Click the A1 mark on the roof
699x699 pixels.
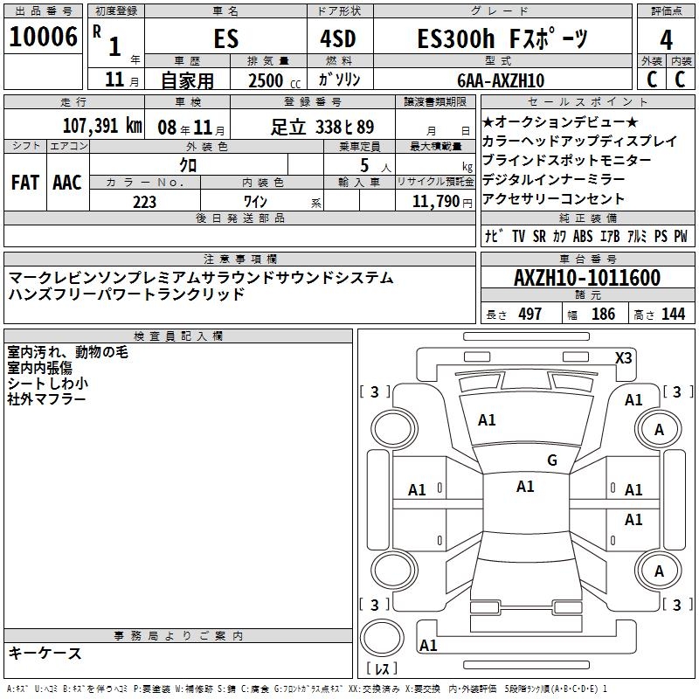(525, 487)
